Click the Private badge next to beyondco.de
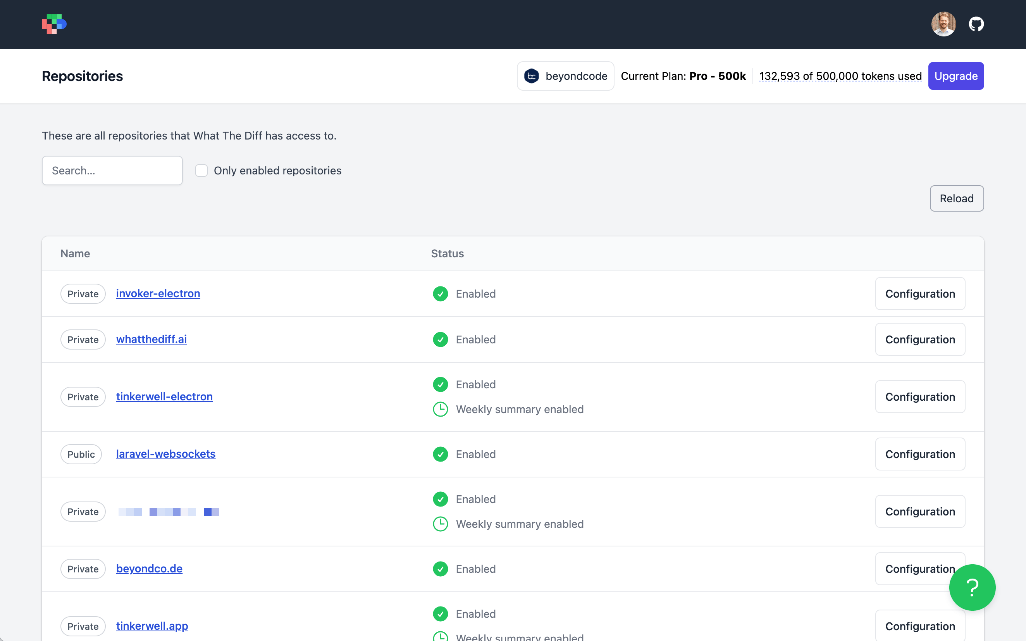Viewport: 1026px width, 641px height. [x=83, y=569]
